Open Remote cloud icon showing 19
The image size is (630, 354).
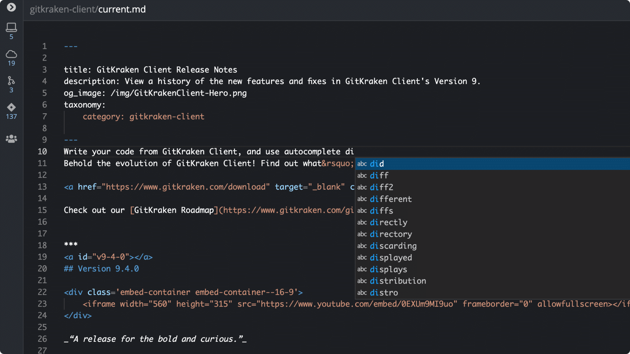click(11, 58)
